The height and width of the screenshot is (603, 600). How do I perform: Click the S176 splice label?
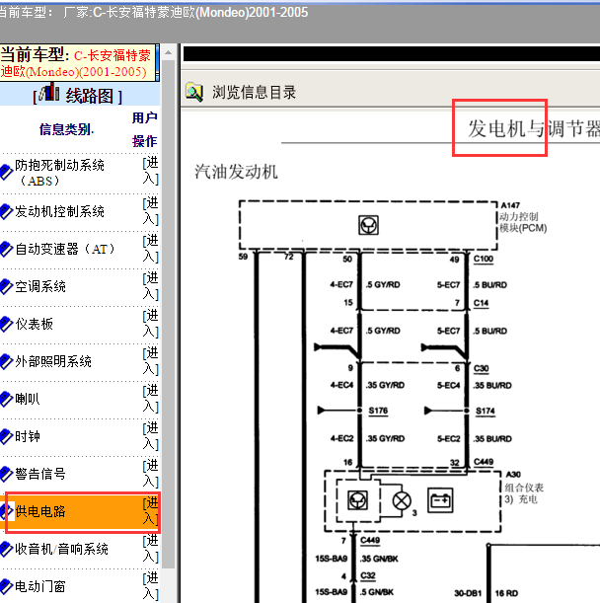(378, 411)
